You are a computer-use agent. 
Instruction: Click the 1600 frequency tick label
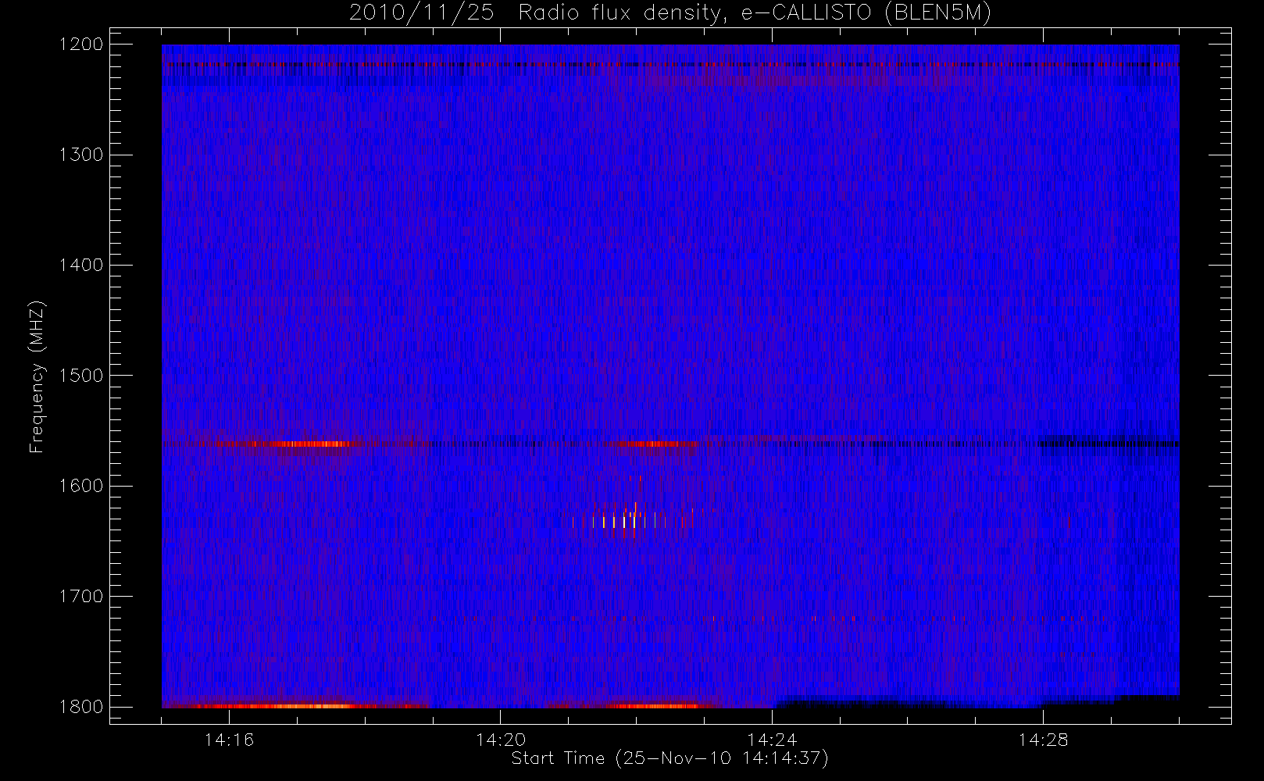coord(81,485)
